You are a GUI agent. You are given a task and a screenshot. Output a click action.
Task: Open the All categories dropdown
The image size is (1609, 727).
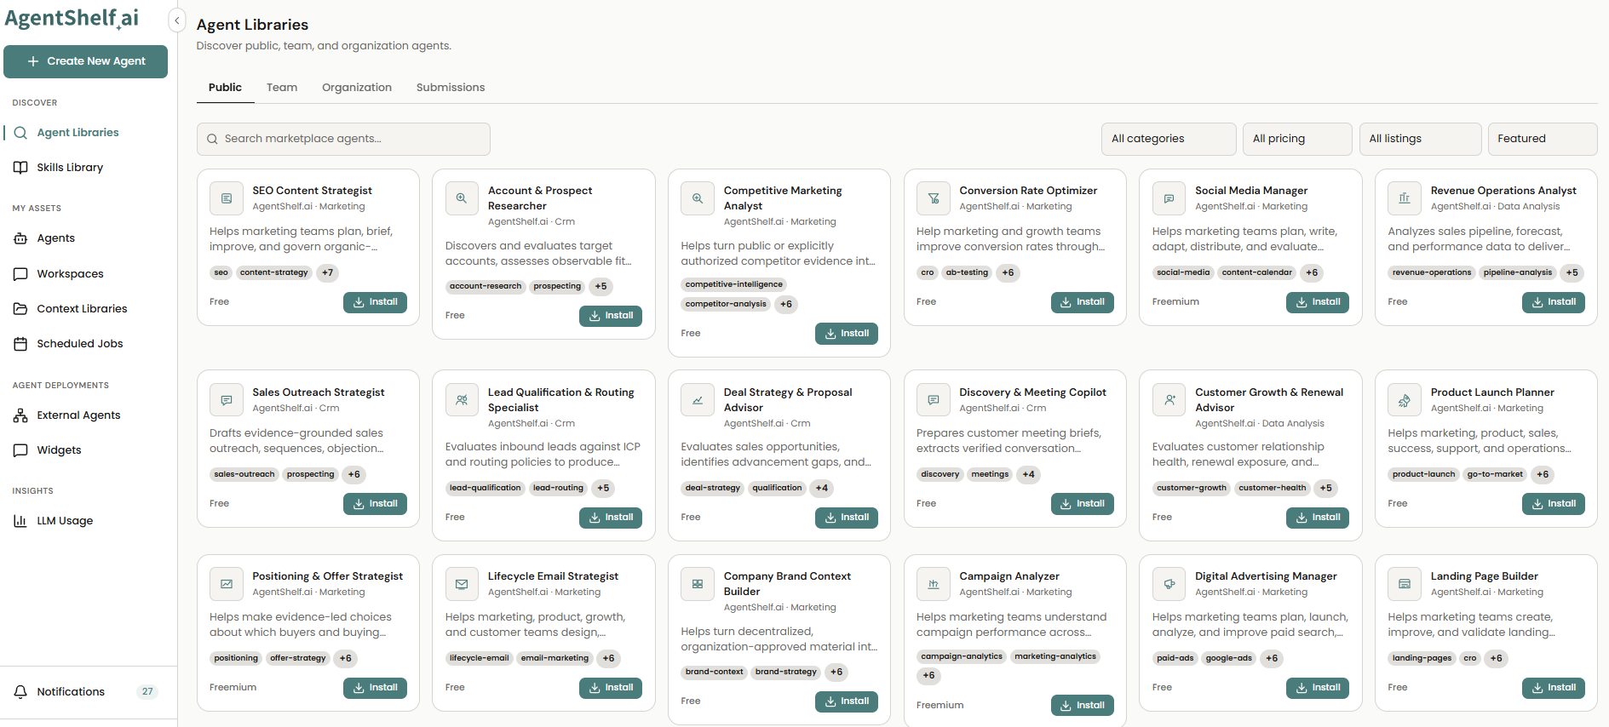1168,139
